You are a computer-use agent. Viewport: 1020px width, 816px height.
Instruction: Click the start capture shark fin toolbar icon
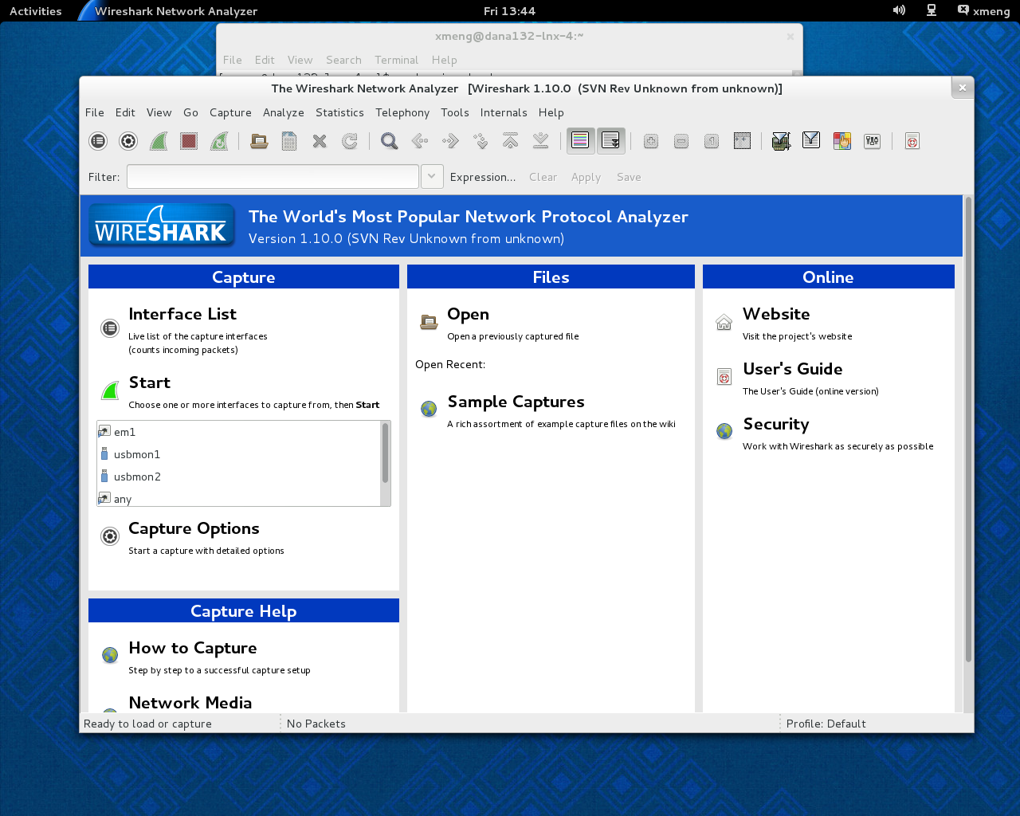point(159,141)
